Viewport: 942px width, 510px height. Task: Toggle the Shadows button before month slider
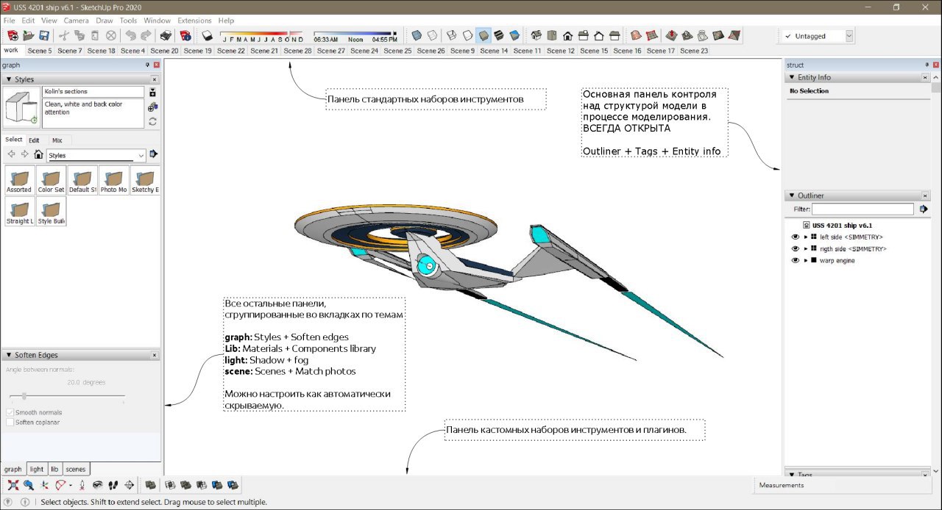point(208,35)
